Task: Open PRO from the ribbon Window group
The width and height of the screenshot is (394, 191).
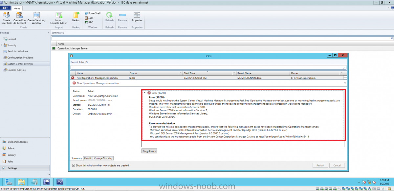Action: pos(89,23)
